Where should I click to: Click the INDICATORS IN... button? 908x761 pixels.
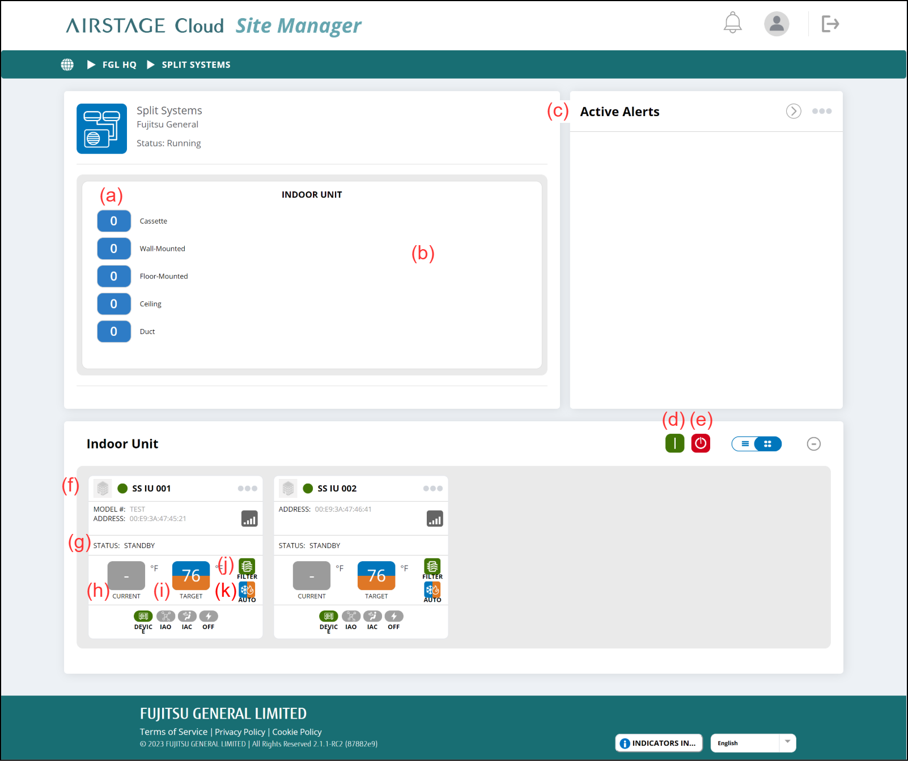point(659,743)
